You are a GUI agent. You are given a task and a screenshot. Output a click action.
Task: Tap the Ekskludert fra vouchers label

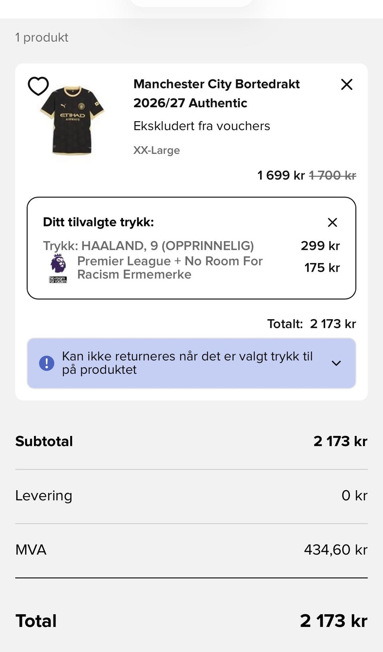pyautogui.click(x=201, y=126)
